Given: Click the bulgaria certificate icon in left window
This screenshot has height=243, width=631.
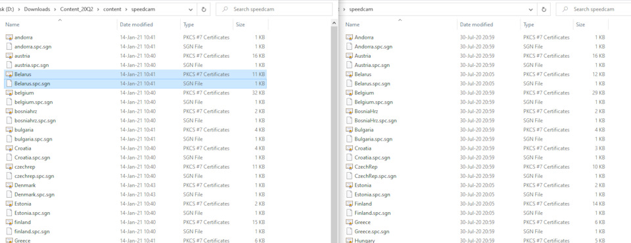Looking at the screenshot, I should [x=9, y=130].
